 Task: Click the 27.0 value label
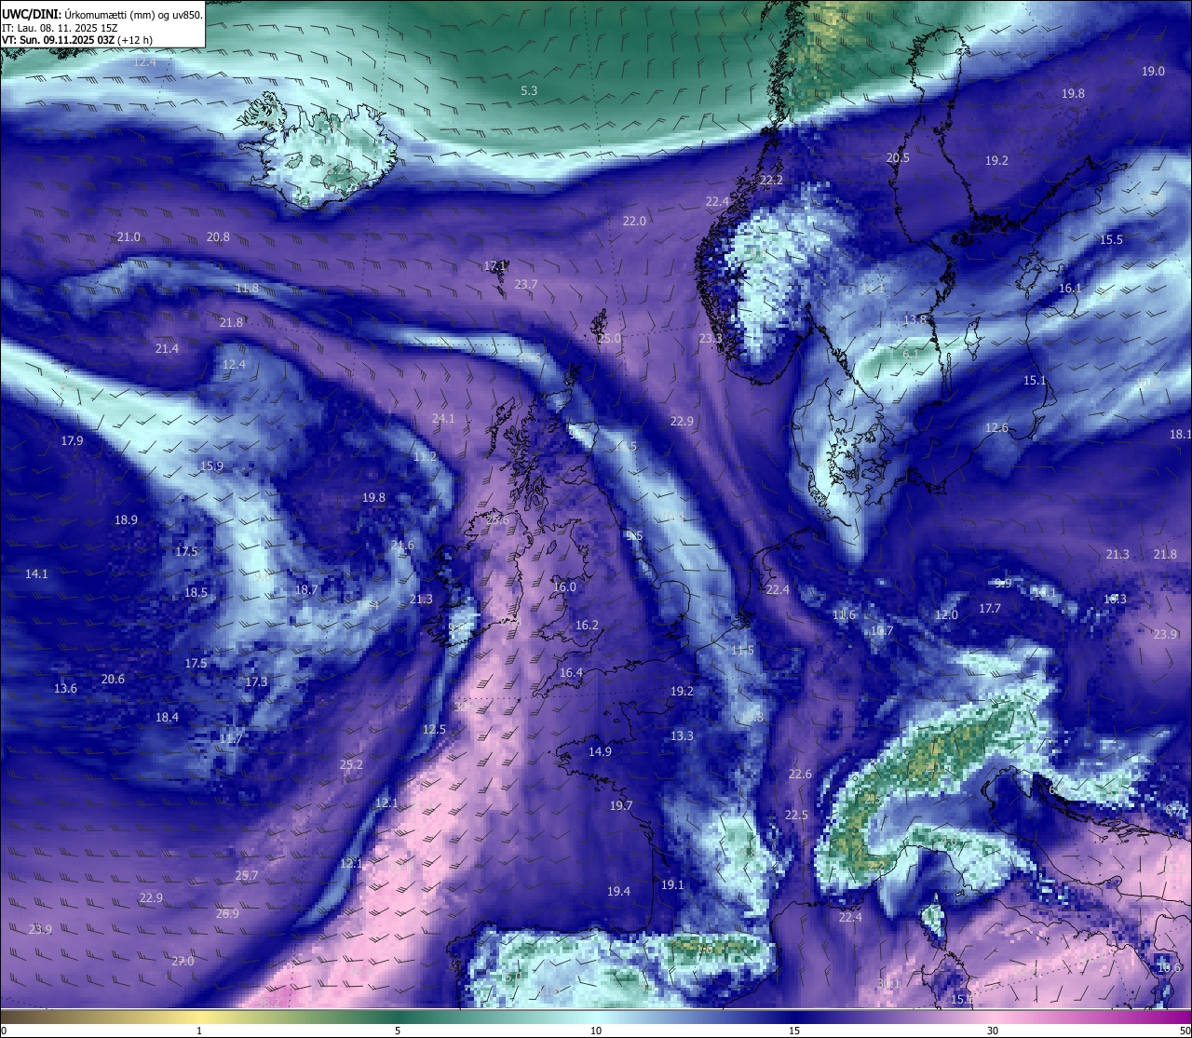pos(183,961)
